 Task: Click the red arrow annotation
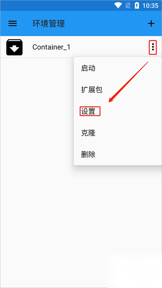128,82
